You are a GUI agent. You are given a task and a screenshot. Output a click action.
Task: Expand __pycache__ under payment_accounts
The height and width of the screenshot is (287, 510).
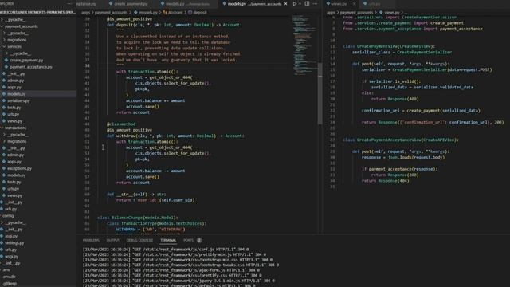click(x=5, y=33)
